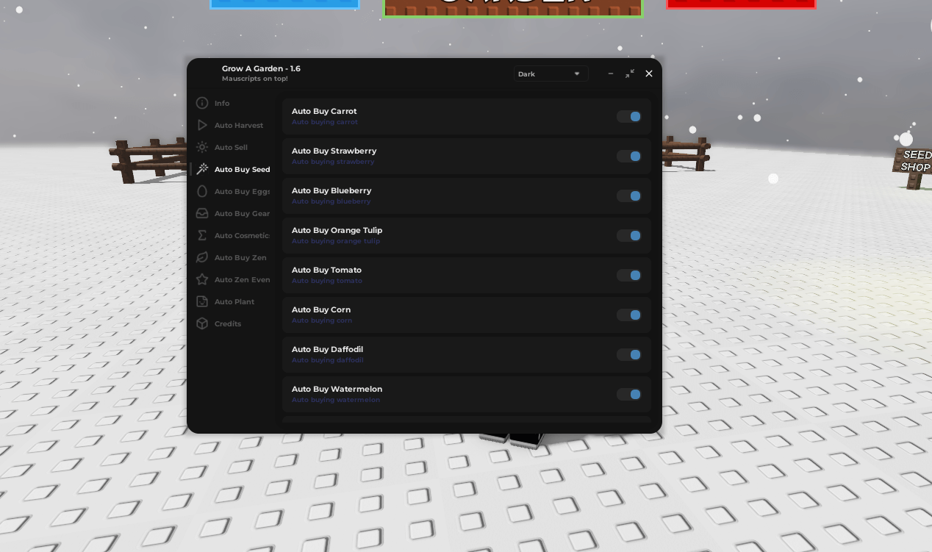Viewport: 932px width, 552px height.
Task: Open the Info tab
Action: [x=222, y=104]
